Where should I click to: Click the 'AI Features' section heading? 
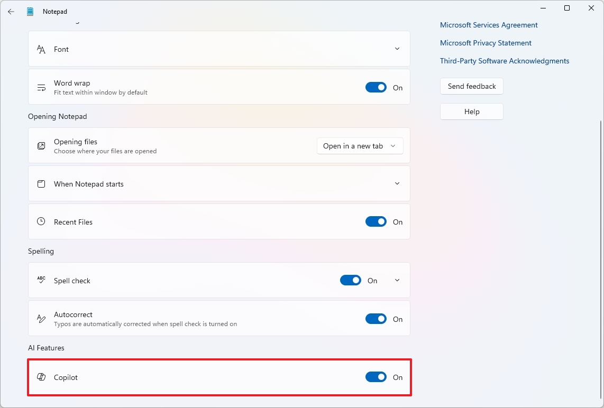pos(46,348)
